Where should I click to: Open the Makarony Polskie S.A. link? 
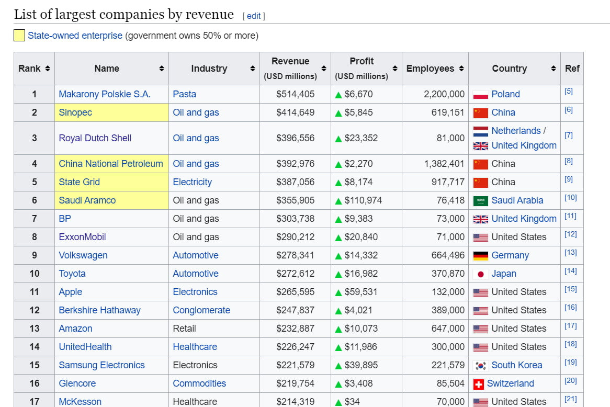(105, 94)
